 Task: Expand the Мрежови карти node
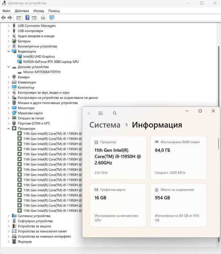click(x=9, y=113)
